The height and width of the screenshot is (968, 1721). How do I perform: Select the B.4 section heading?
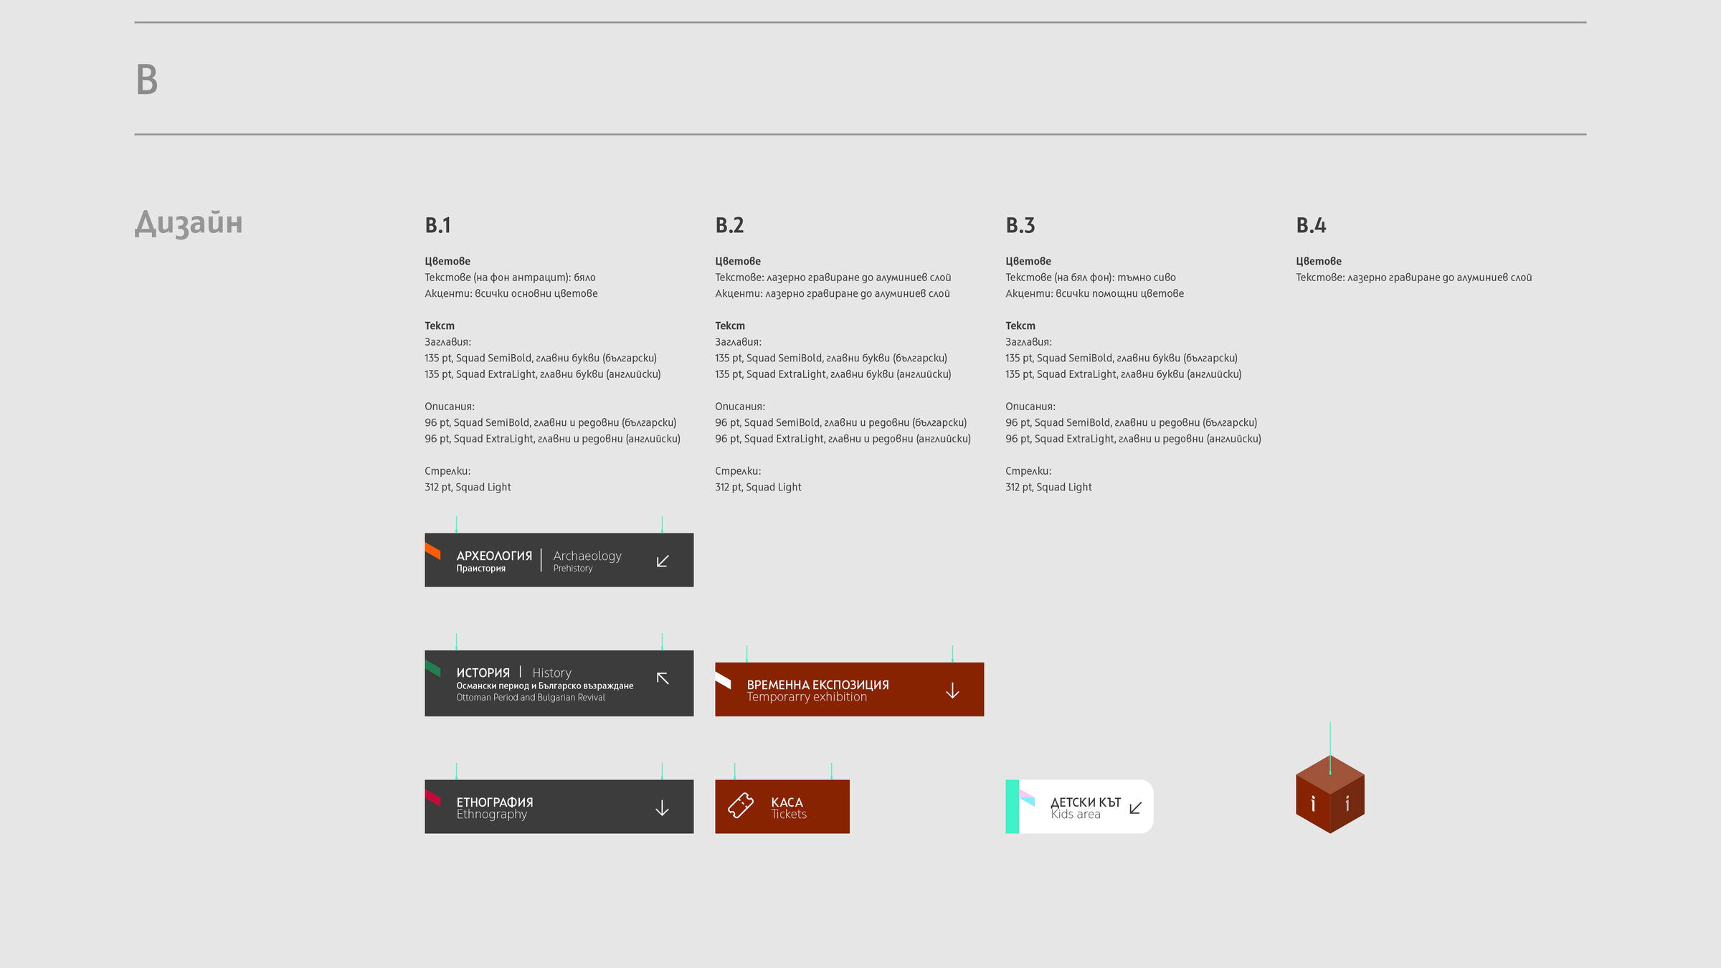coord(1311,225)
